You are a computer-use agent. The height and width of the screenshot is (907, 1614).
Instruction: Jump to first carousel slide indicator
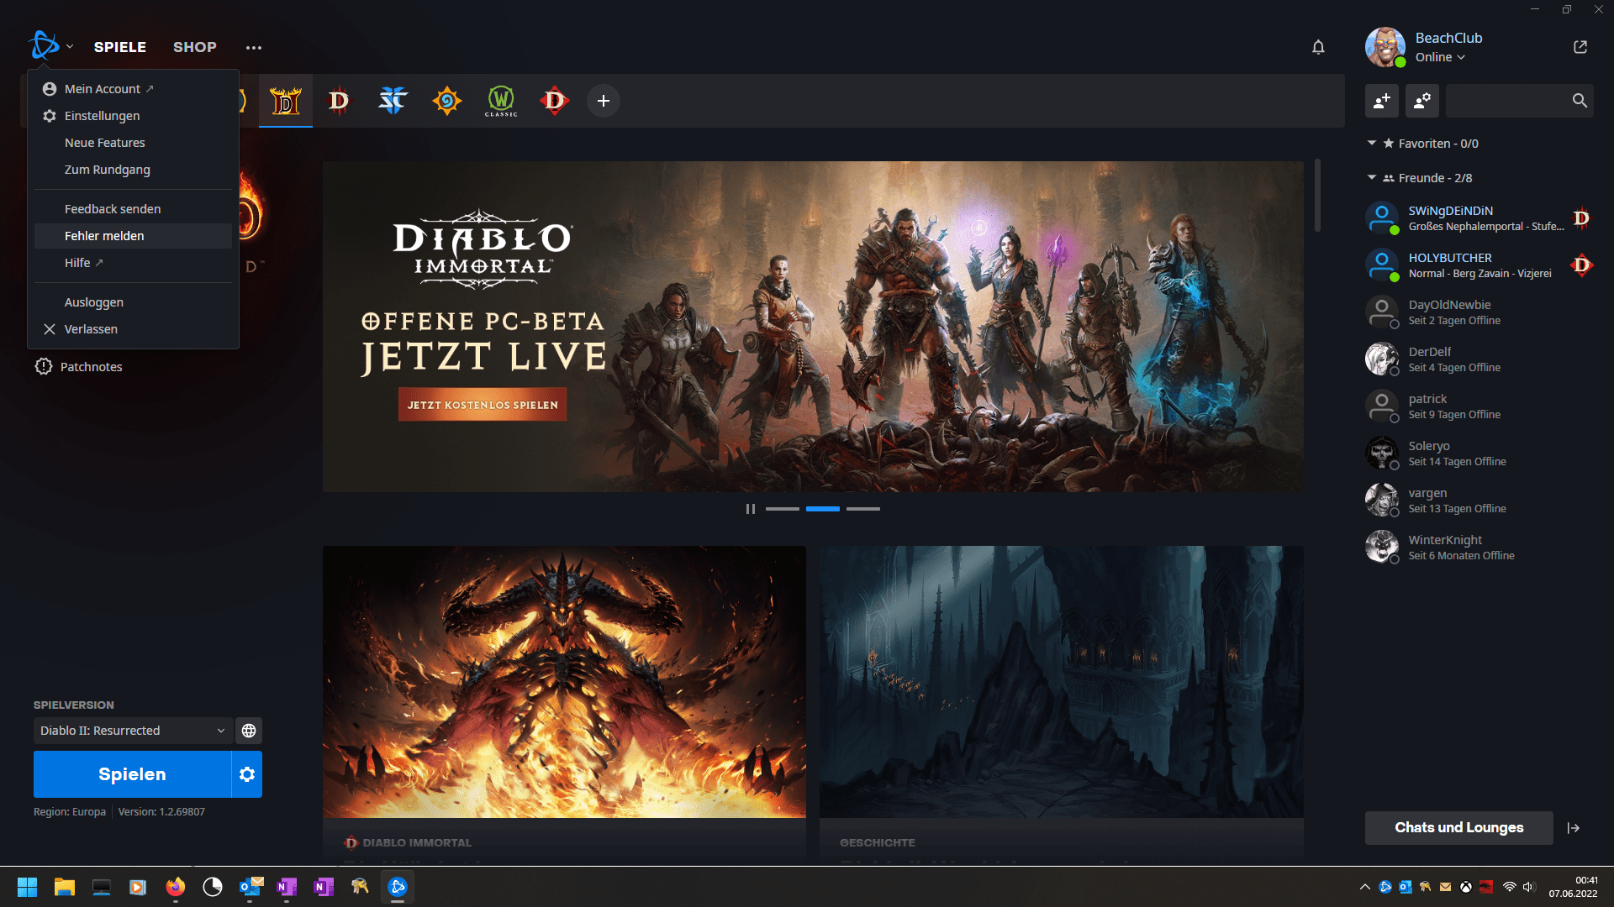click(783, 509)
